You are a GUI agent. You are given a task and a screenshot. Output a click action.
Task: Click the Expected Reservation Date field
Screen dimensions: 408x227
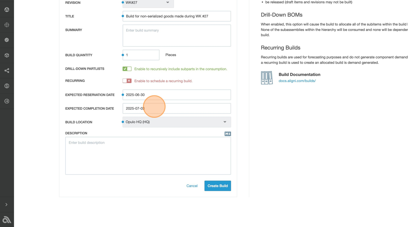coord(177,95)
